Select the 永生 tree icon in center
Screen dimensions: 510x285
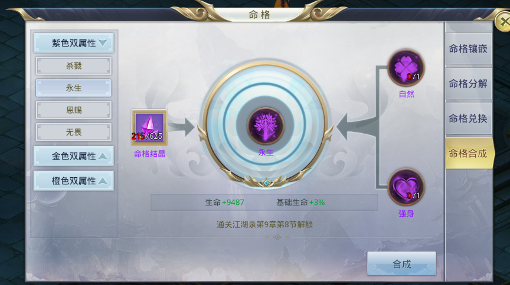tap(266, 126)
